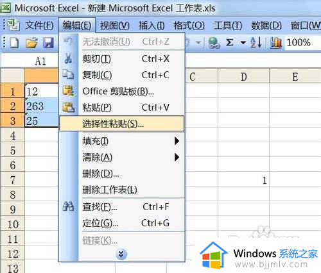Expand the full Edit menu with chevrons

[121, 254]
